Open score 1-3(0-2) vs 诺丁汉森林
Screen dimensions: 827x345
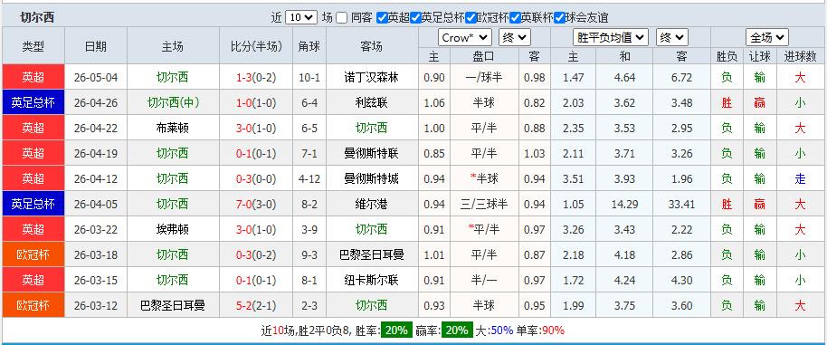click(x=256, y=78)
